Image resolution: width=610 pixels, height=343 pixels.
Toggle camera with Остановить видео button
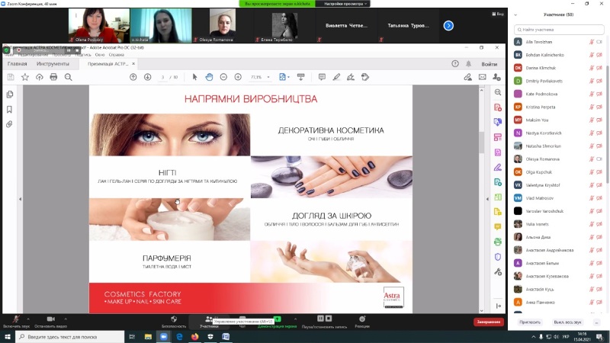pos(50,321)
